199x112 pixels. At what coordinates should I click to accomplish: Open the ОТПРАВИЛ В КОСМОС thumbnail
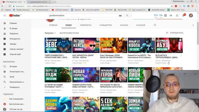click(113, 45)
